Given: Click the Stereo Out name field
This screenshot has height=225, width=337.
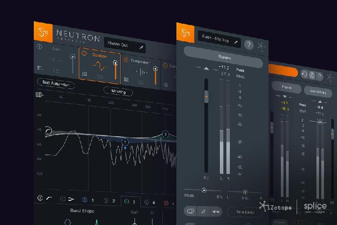Looking at the screenshot, I should point(125,45).
